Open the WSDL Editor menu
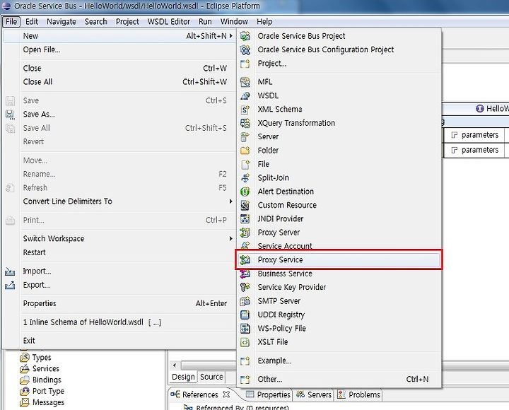The width and height of the screenshot is (509, 410). 169,22
